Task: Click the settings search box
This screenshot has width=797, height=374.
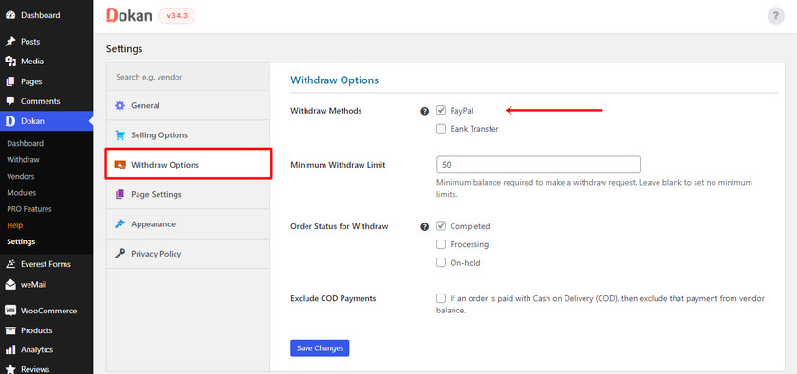Action: (188, 77)
